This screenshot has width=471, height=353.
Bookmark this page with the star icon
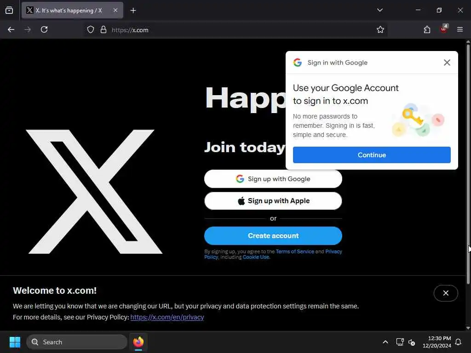380,30
